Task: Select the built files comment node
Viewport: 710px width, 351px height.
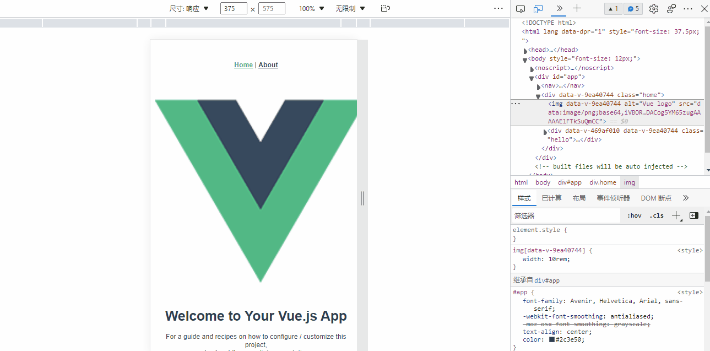Action: (611, 166)
